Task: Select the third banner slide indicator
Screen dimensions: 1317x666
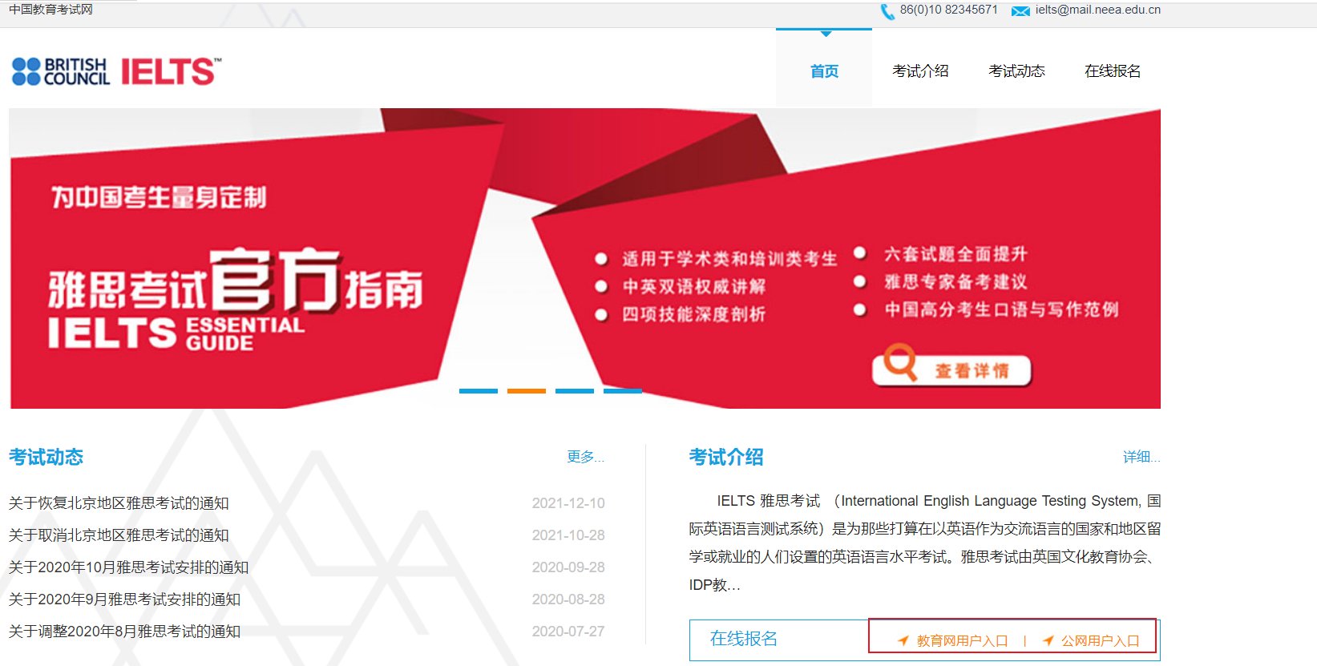Action: point(575,391)
